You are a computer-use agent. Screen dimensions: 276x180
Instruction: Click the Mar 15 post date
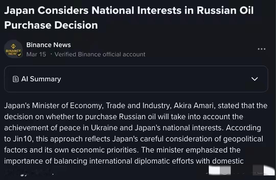coord(36,54)
